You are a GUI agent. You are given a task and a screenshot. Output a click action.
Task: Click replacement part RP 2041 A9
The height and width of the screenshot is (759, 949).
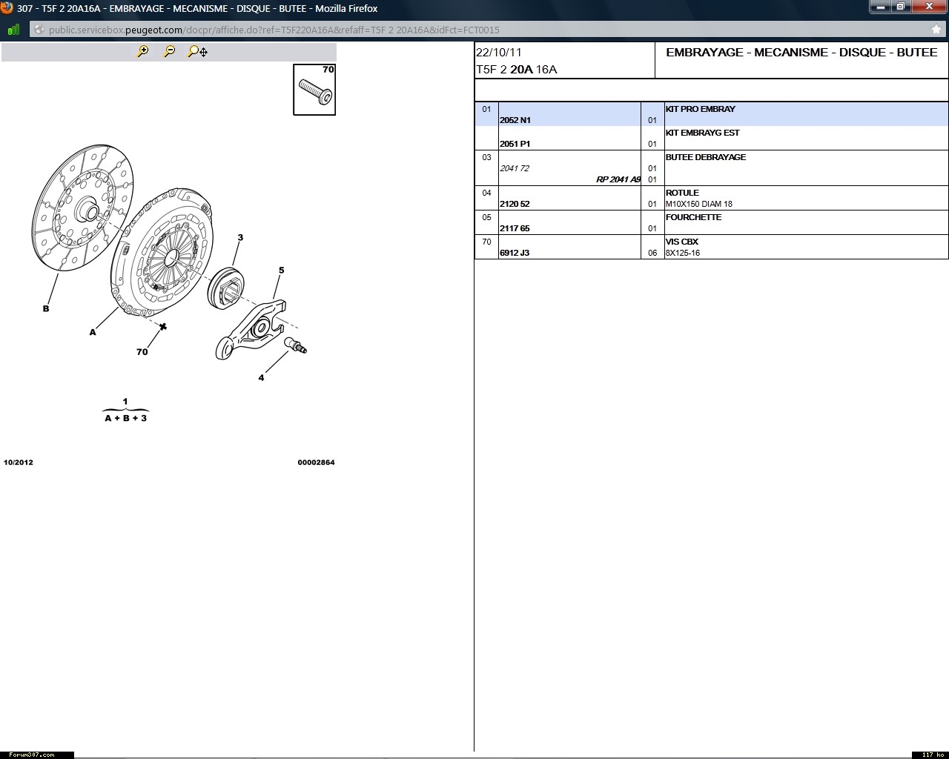tap(618, 179)
